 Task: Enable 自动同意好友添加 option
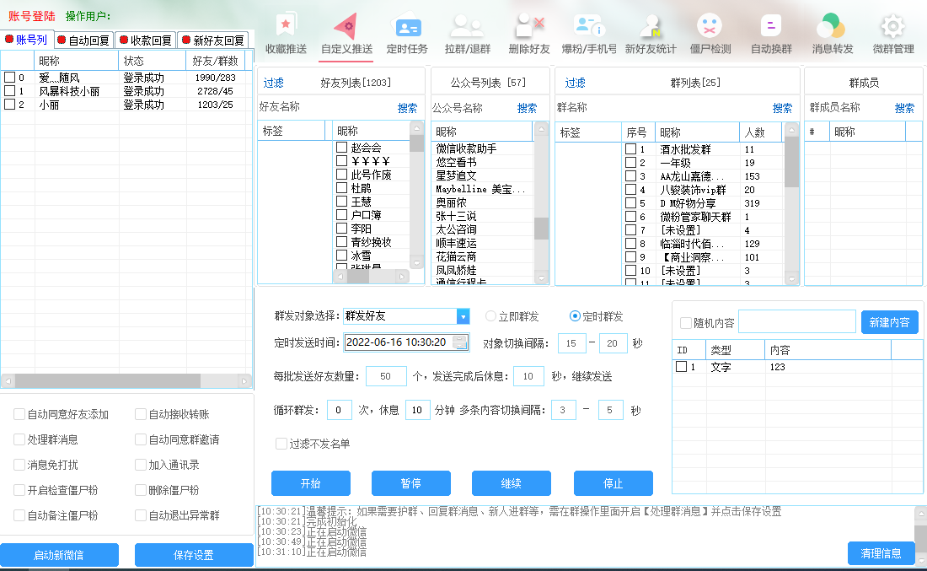(x=19, y=414)
